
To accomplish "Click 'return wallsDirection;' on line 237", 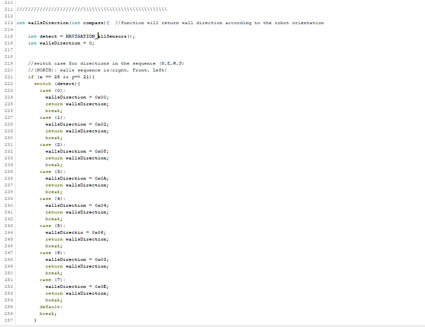I will [77, 185].
